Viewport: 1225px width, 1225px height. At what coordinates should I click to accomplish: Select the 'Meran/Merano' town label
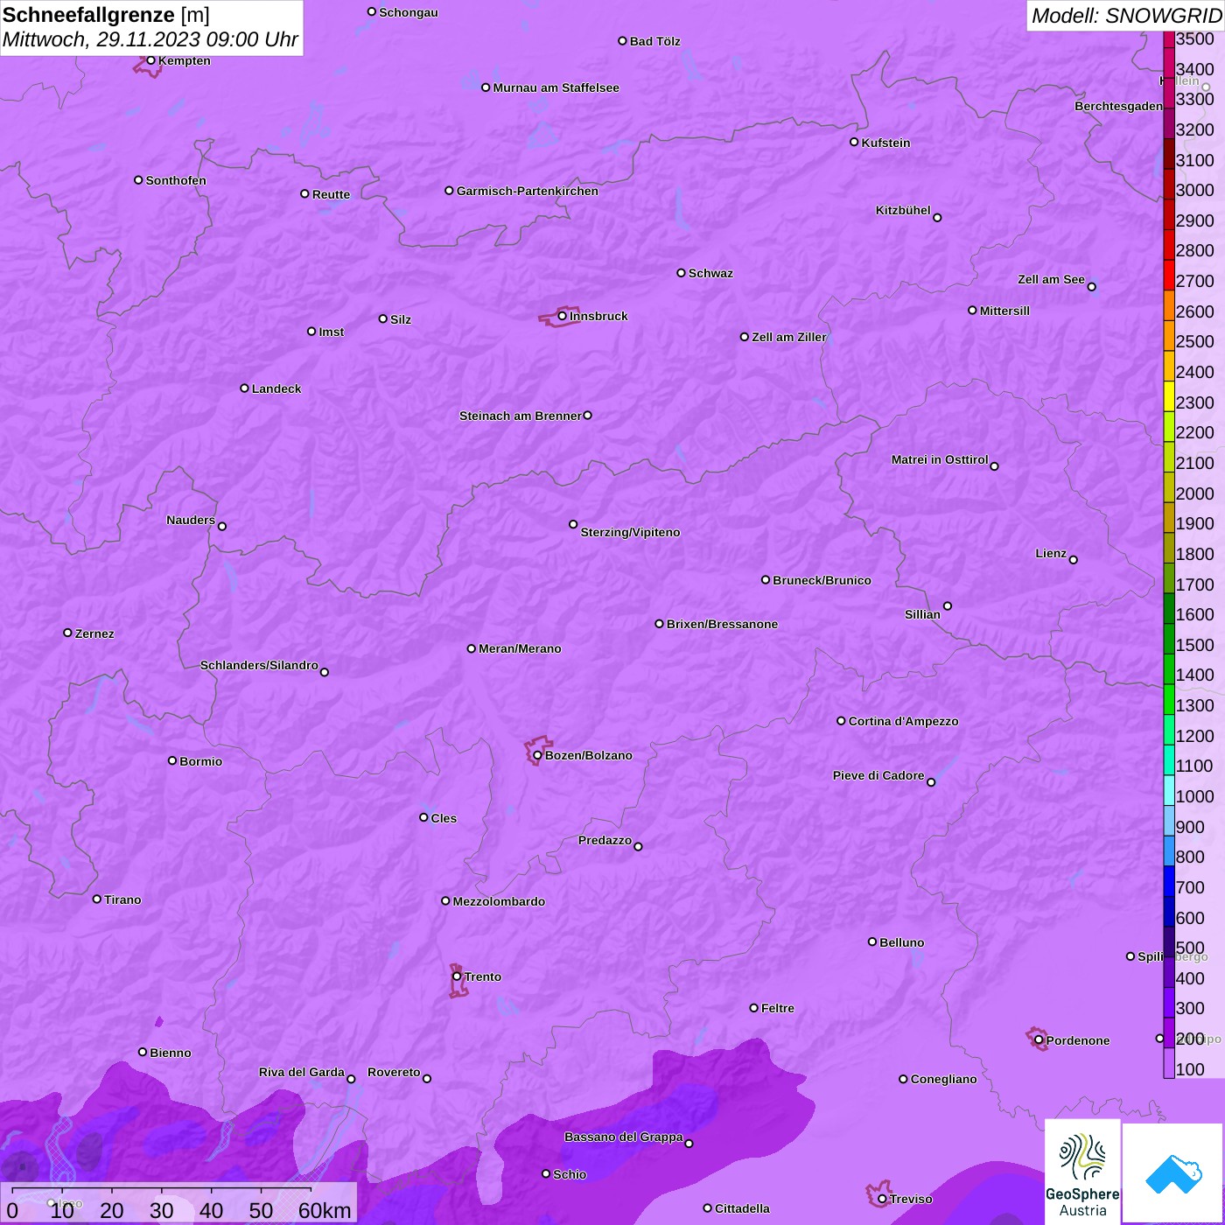coord(520,648)
